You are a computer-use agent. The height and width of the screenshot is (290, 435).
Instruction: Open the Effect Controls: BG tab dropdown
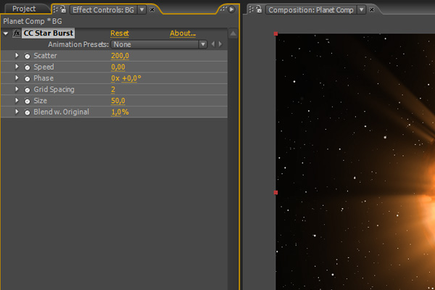[x=142, y=9]
